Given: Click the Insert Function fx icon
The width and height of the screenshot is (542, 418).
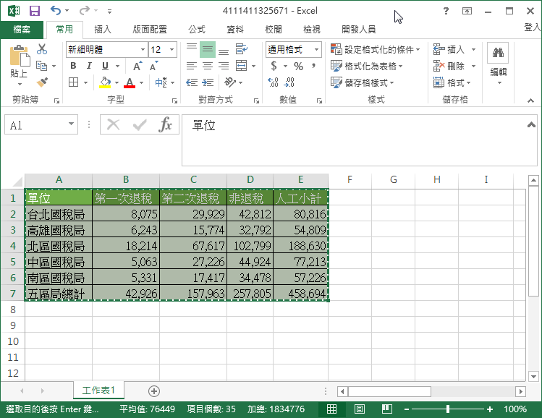Looking at the screenshot, I should click(x=165, y=124).
